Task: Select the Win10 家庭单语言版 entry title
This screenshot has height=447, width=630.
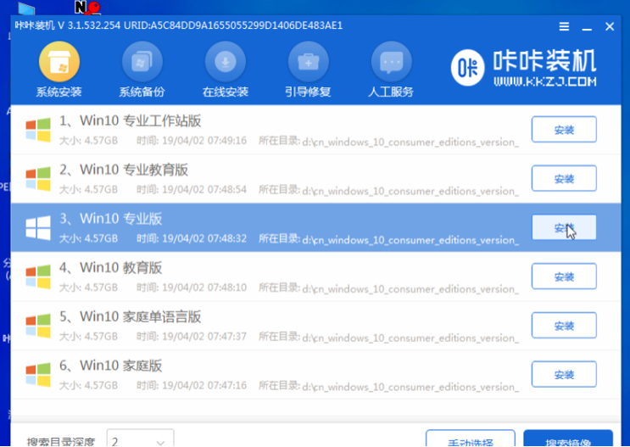Action: (x=141, y=317)
